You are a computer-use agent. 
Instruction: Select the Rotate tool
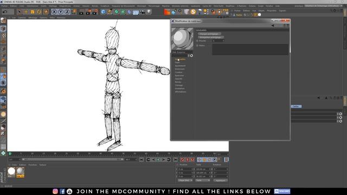coord(39,11)
